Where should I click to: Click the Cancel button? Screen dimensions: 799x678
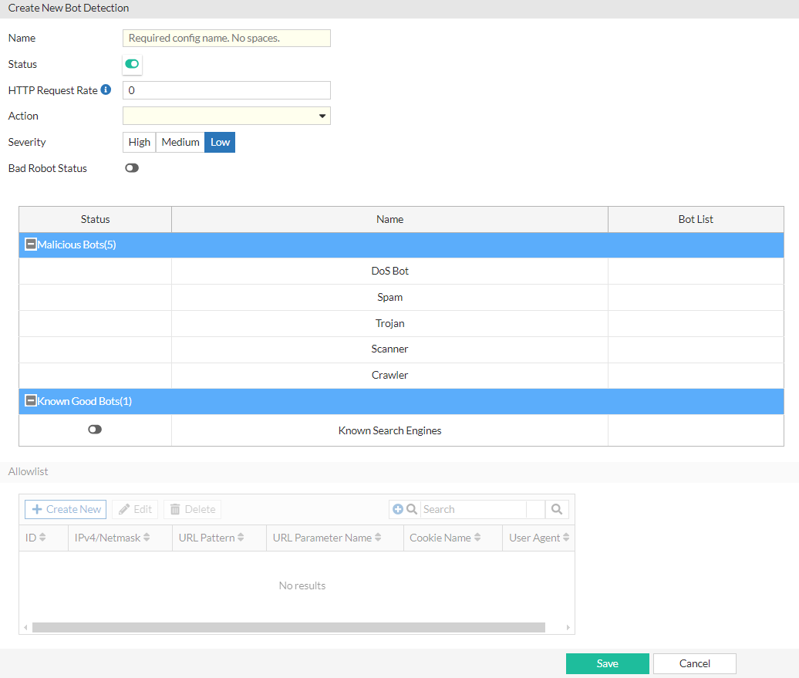[x=694, y=663]
